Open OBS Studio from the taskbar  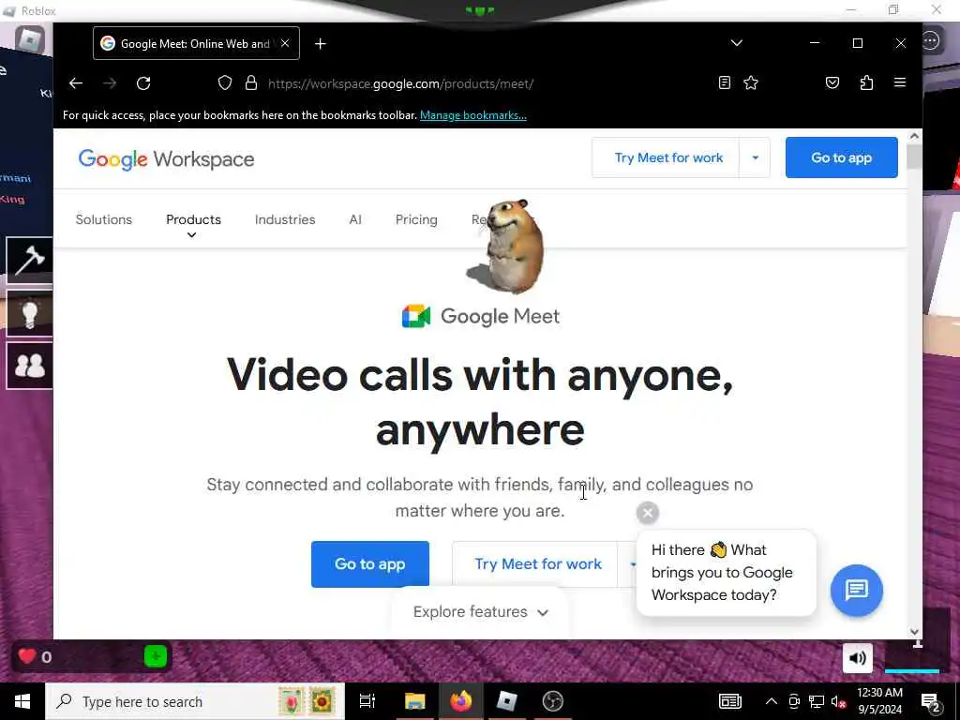[553, 701]
